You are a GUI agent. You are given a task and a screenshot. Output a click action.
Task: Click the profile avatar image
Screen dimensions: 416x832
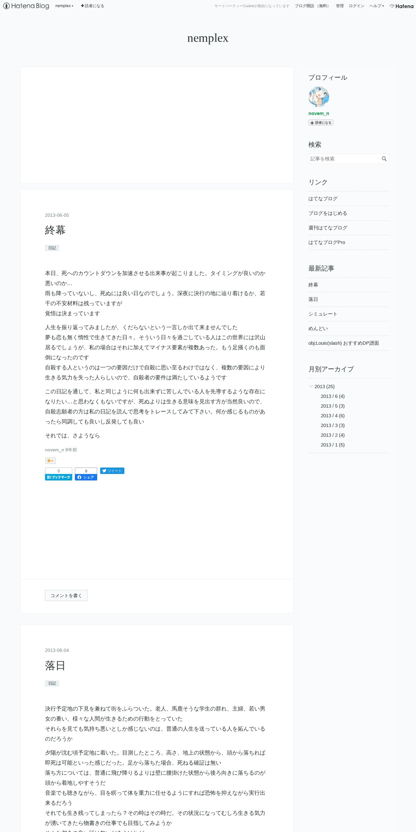click(x=319, y=97)
